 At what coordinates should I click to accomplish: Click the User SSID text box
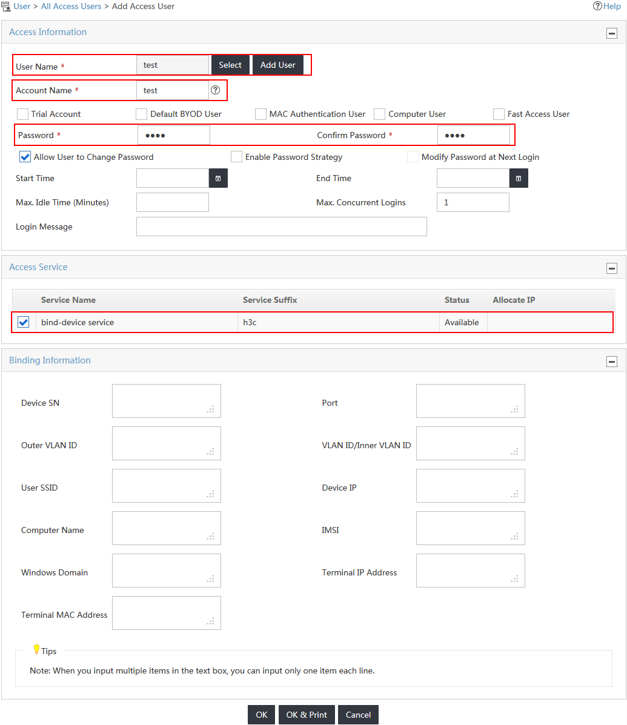(167, 486)
